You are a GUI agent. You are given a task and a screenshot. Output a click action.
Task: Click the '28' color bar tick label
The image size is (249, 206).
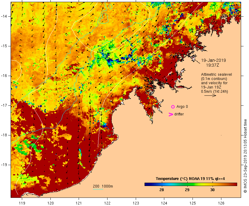(162, 190)
